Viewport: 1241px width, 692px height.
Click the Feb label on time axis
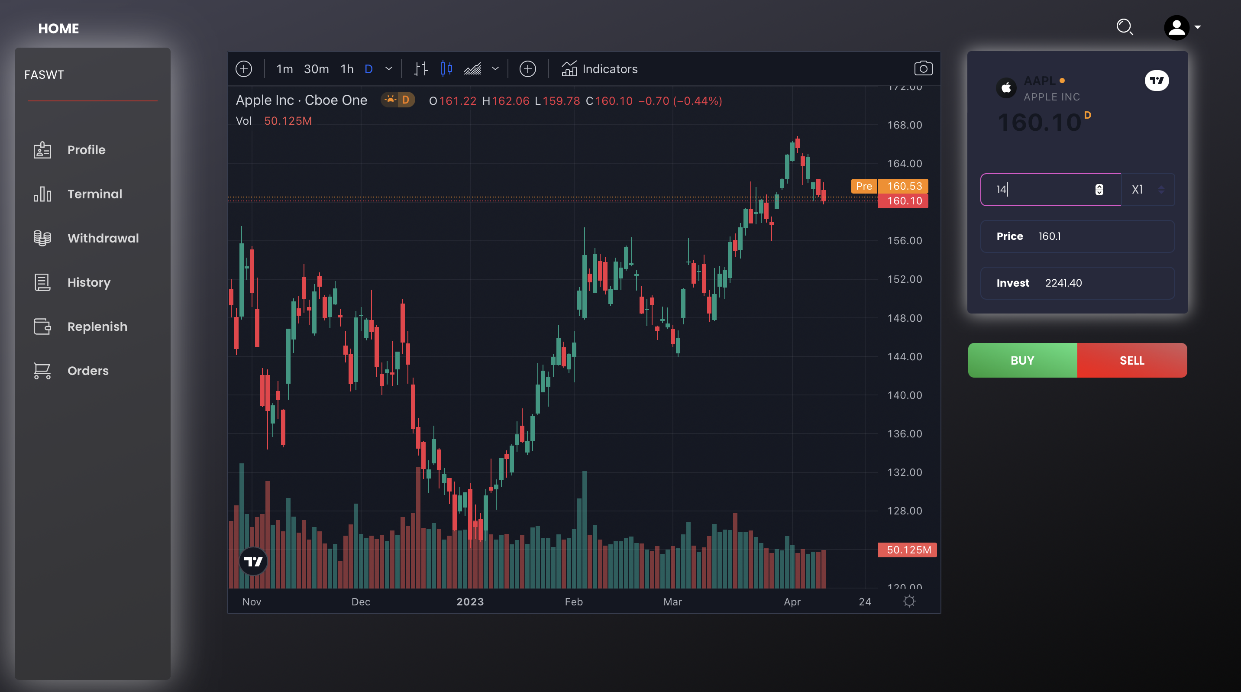574,601
